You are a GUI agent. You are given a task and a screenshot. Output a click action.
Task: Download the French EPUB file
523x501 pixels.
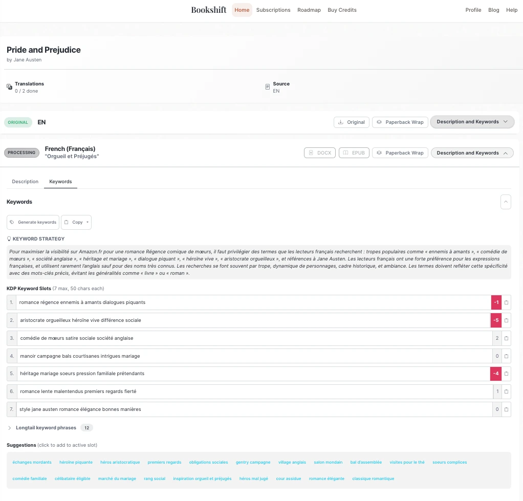(x=354, y=153)
